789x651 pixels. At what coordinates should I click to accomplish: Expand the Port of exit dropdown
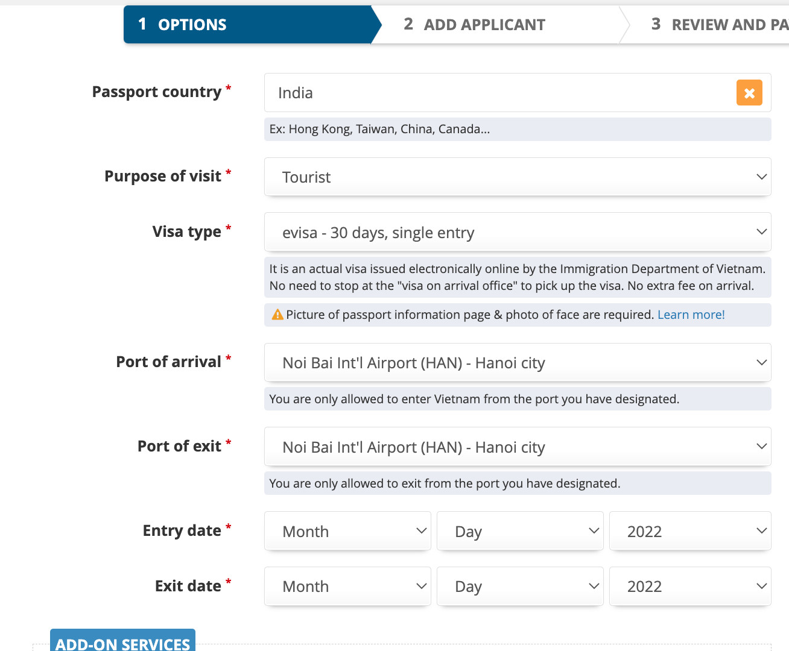pyautogui.click(x=517, y=447)
